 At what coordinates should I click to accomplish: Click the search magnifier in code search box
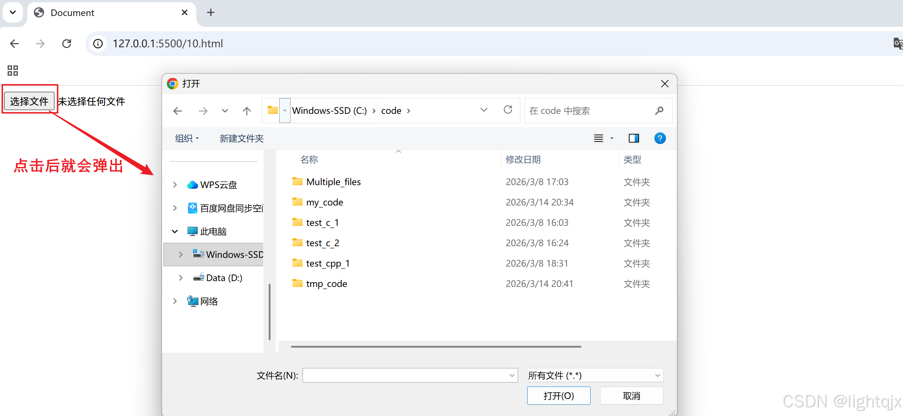659,111
